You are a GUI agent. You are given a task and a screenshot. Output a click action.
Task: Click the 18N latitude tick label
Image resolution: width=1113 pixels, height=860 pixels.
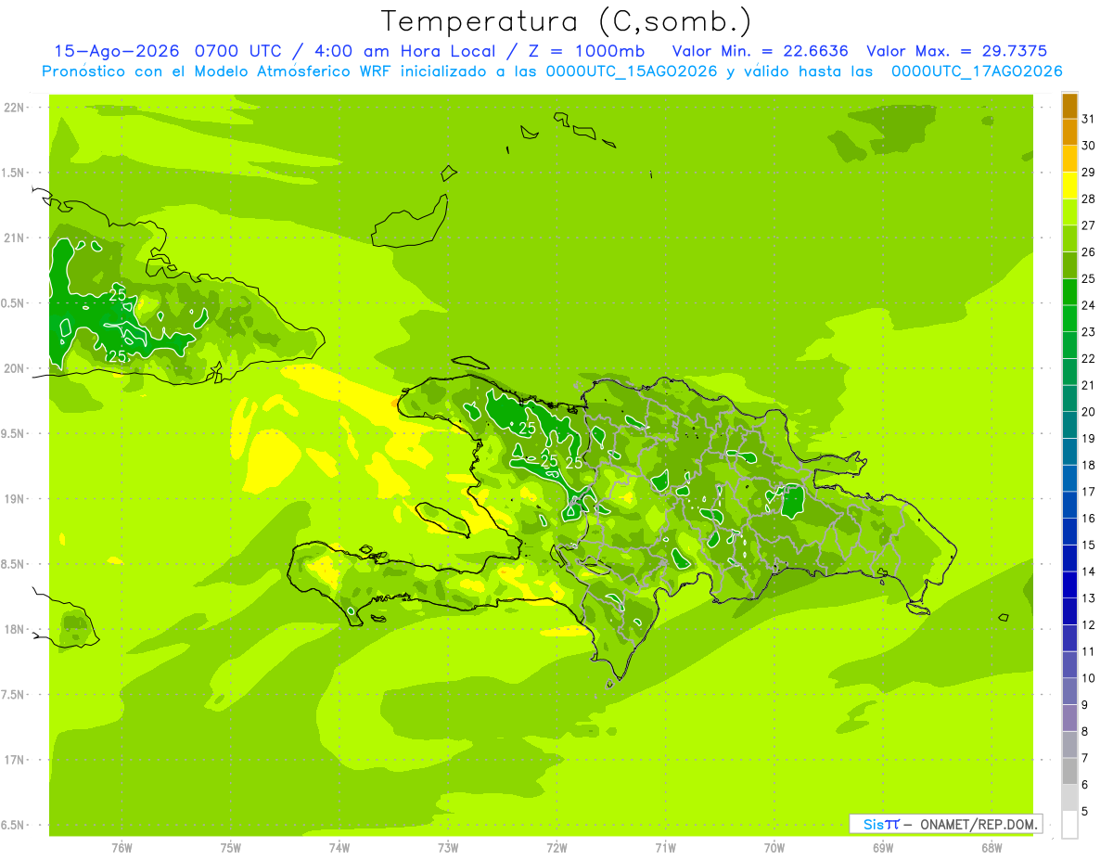click(x=14, y=629)
